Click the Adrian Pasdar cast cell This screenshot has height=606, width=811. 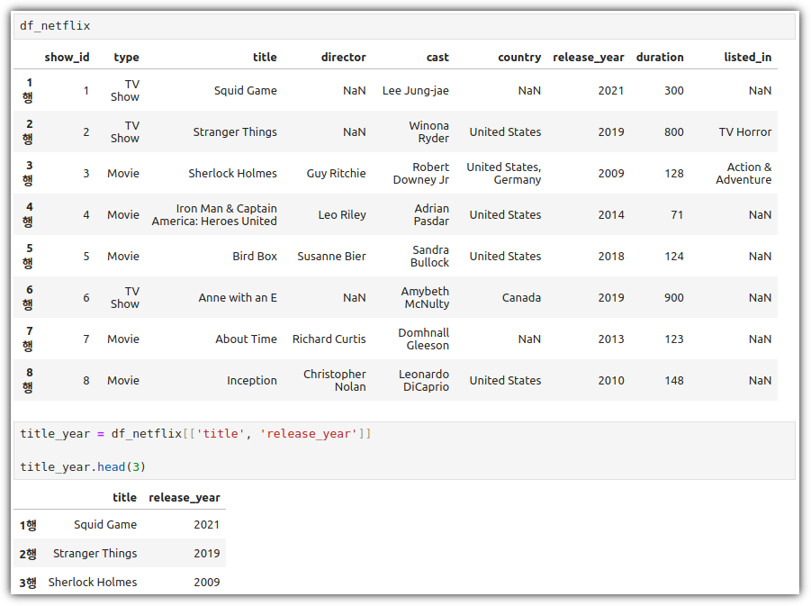pyautogui.click(x=431, y=215)
